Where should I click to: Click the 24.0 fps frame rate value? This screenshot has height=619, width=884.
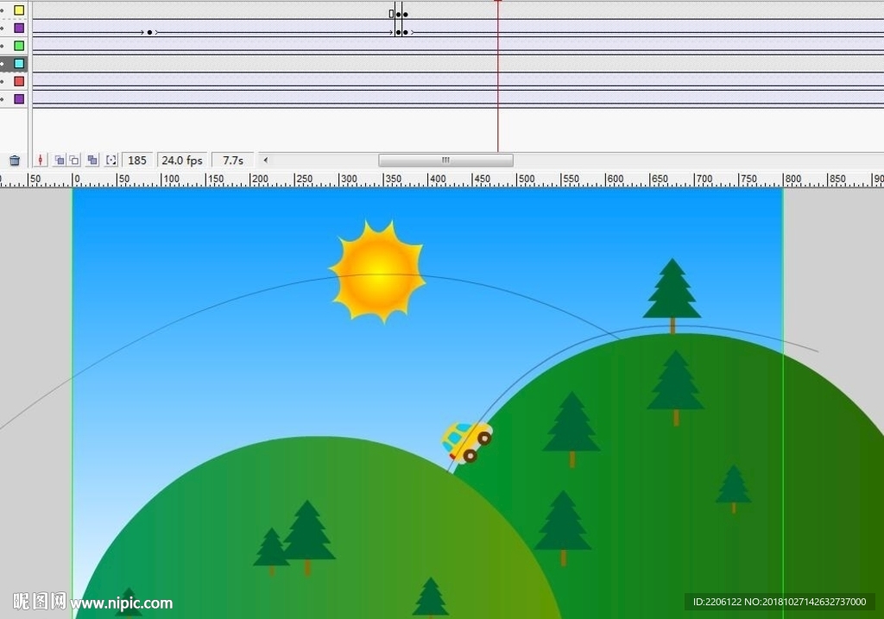[182, 160]
